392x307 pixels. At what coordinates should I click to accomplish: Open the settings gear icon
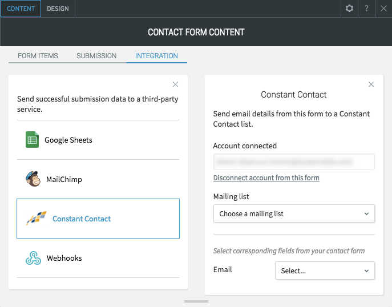click(x=349, y=9)
